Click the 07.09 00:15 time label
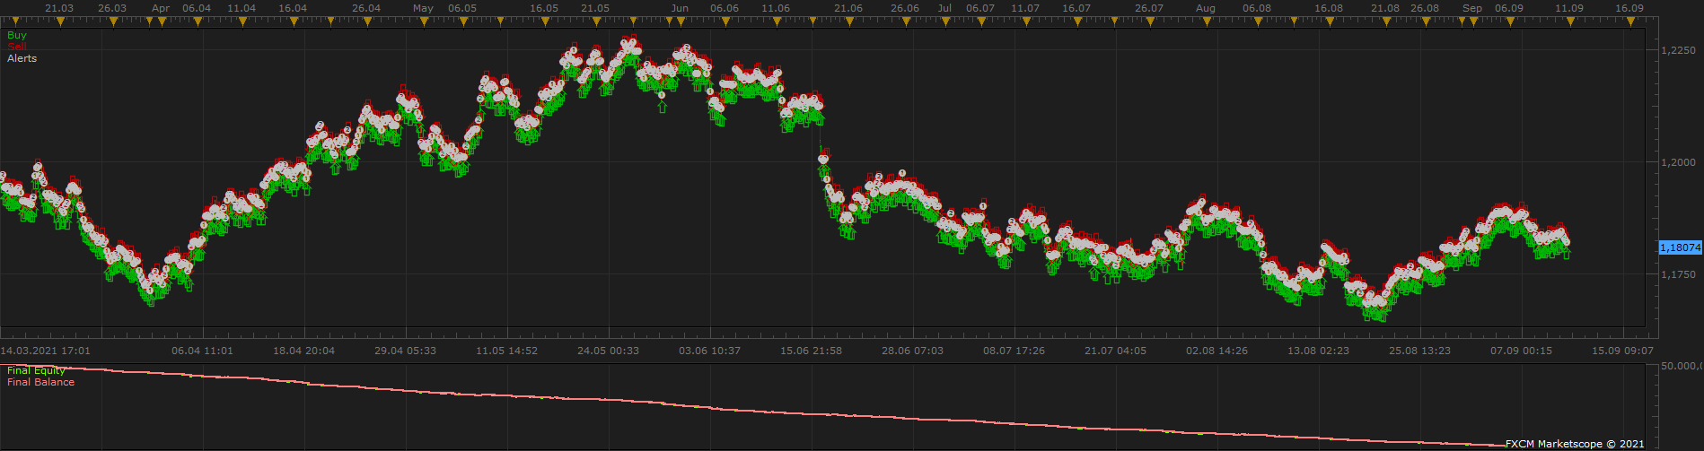This screenshot has width=1704, height=451. pyautogui.click(x=1521, y=351)
